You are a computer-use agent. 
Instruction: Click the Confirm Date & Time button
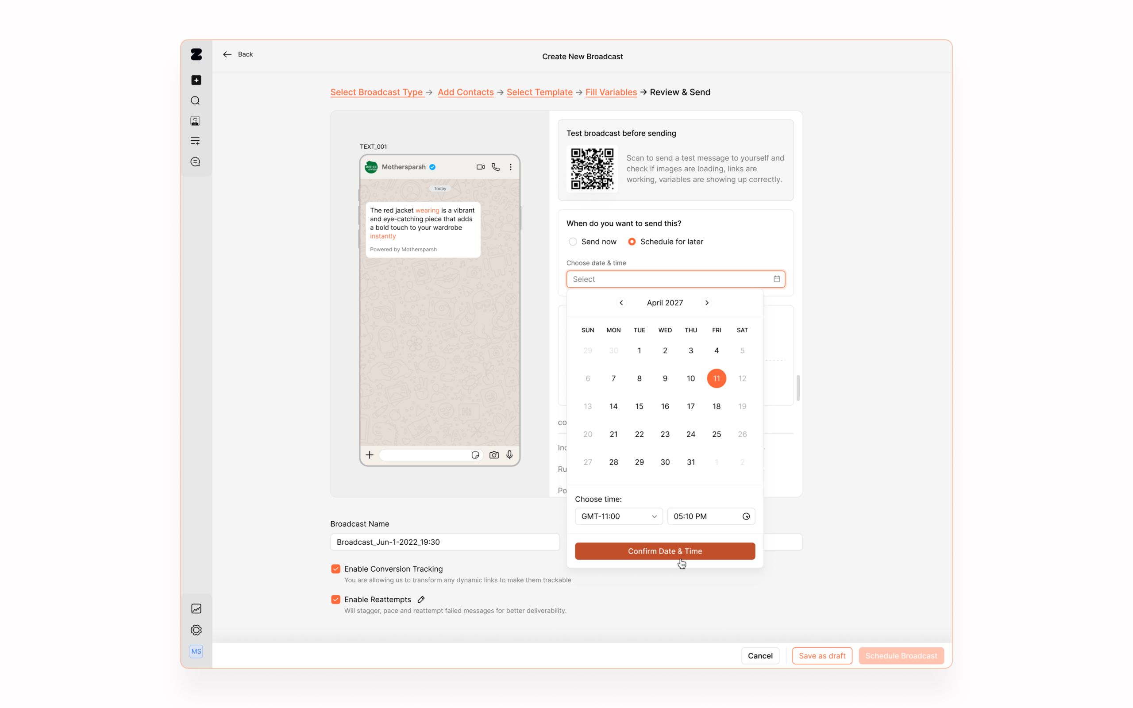665,551
